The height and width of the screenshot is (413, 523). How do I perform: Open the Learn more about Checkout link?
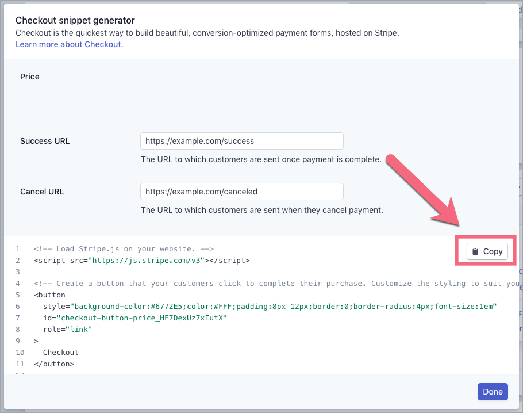pyautogui.click(x=69, y=44)
